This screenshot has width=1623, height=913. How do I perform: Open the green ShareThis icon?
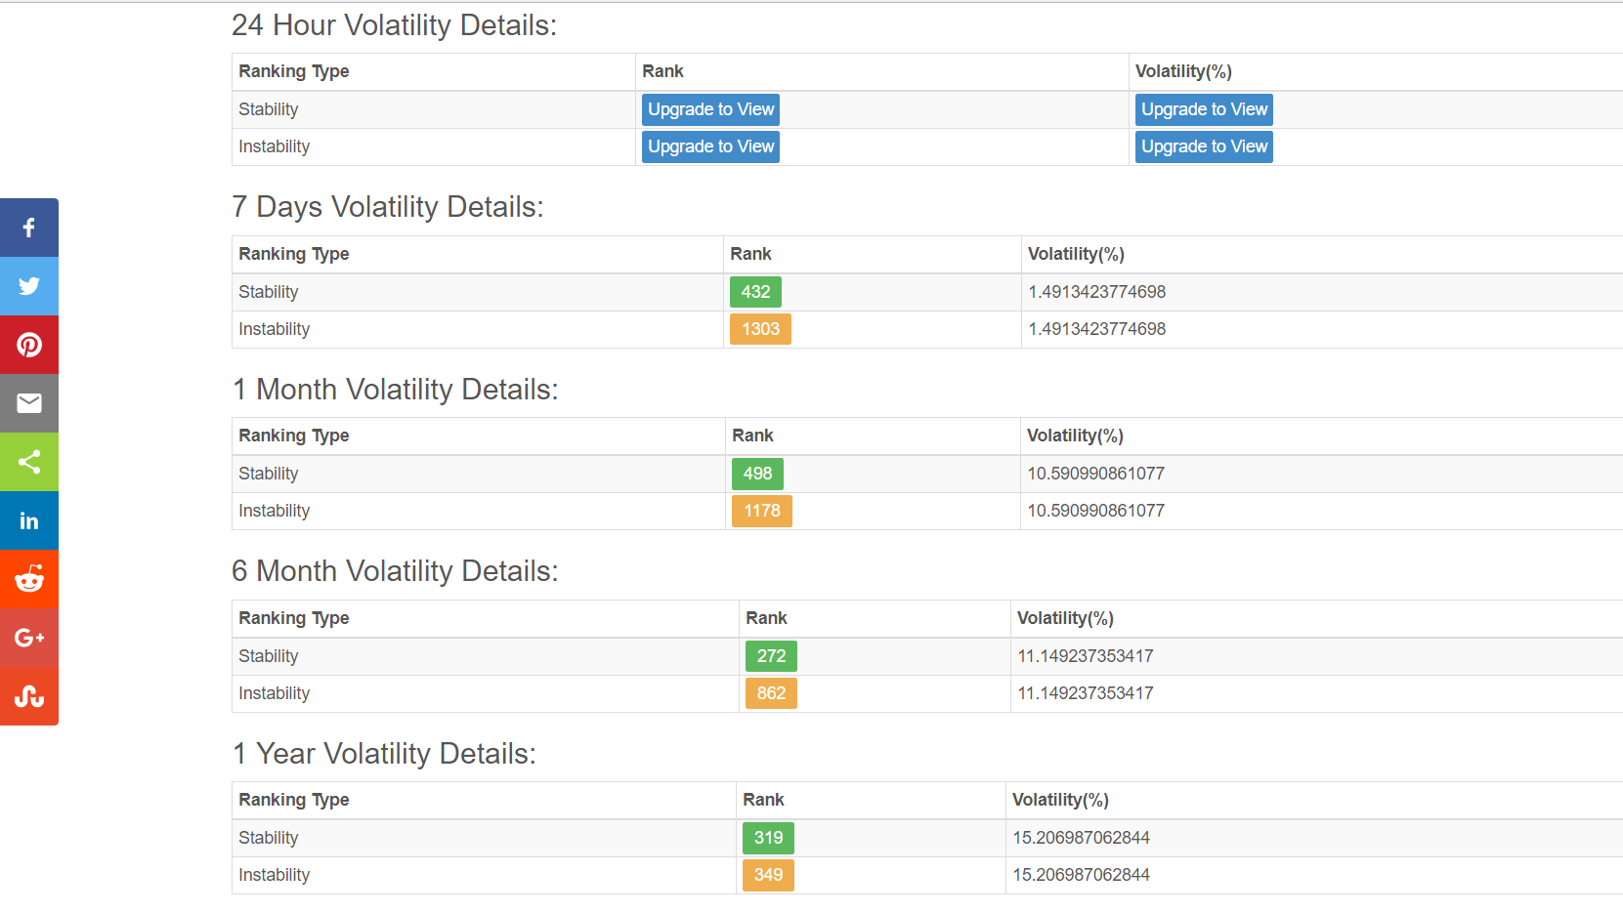coord(29,462)
